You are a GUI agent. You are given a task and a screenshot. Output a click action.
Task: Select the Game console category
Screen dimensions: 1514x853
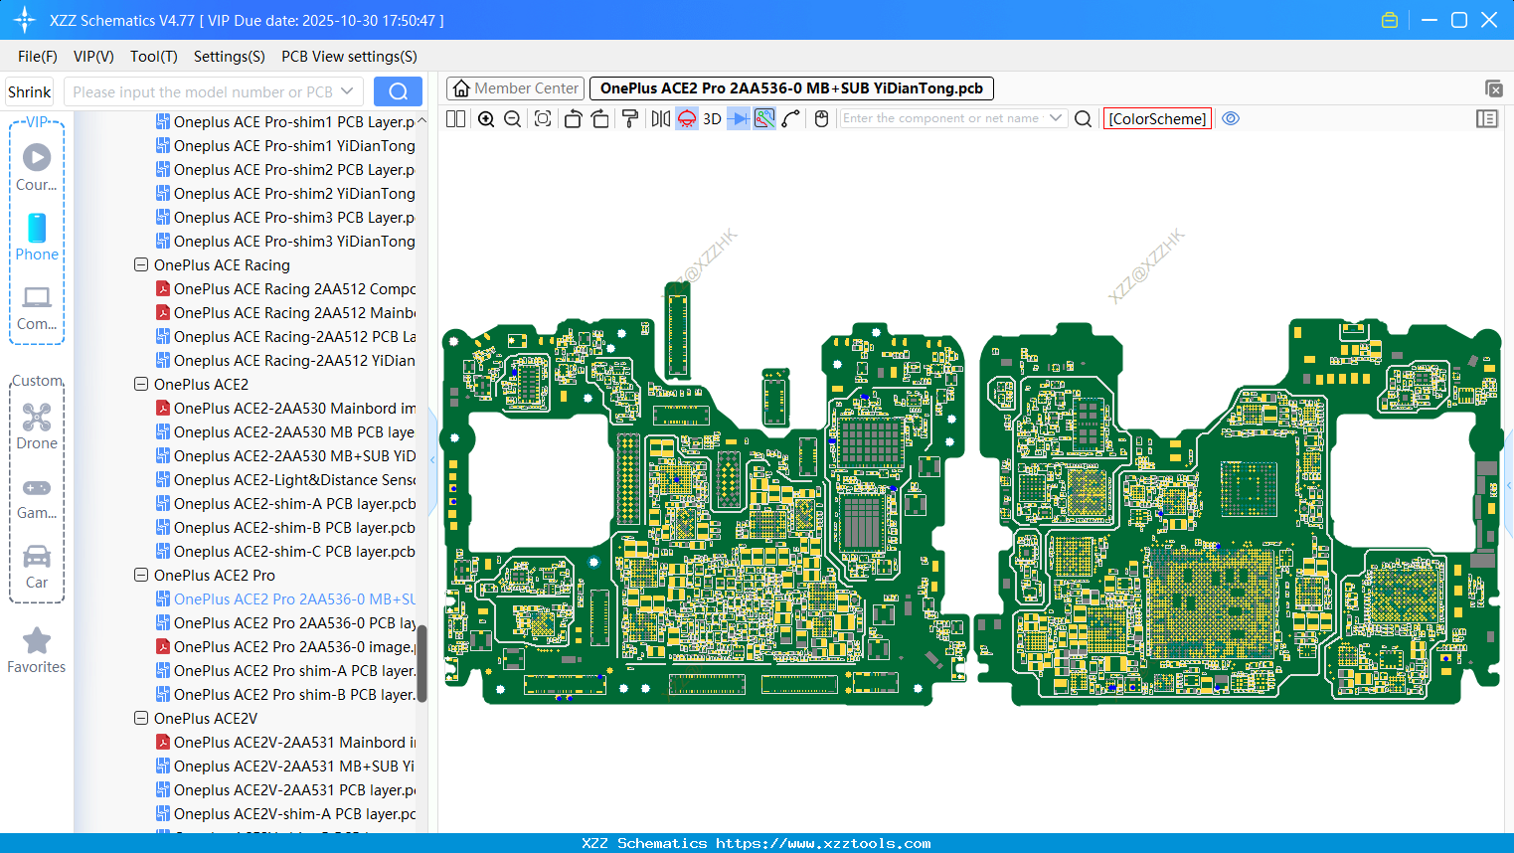click(37, 497)
